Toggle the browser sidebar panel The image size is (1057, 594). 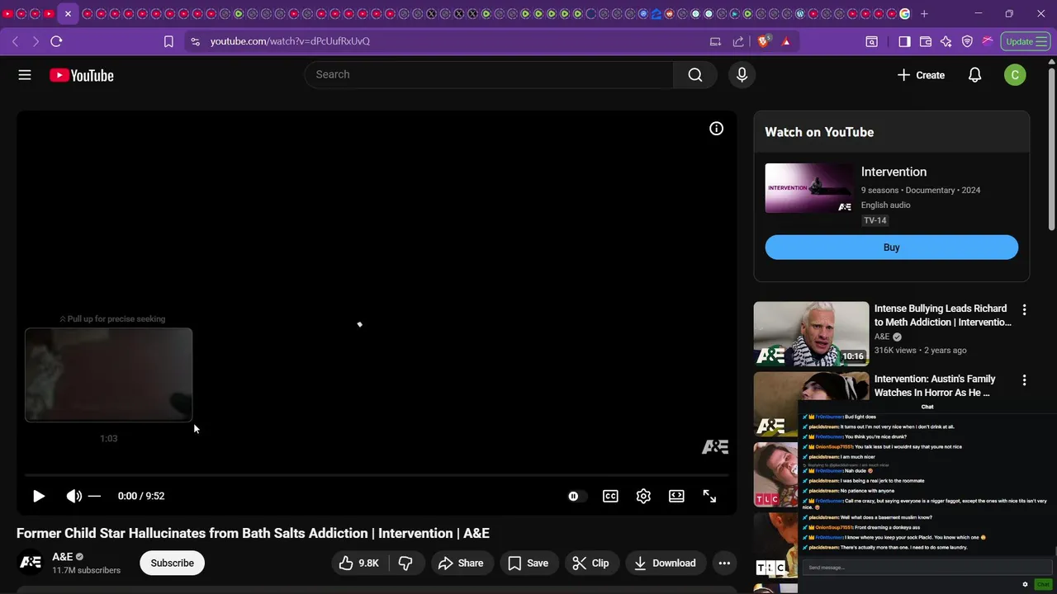904,41
